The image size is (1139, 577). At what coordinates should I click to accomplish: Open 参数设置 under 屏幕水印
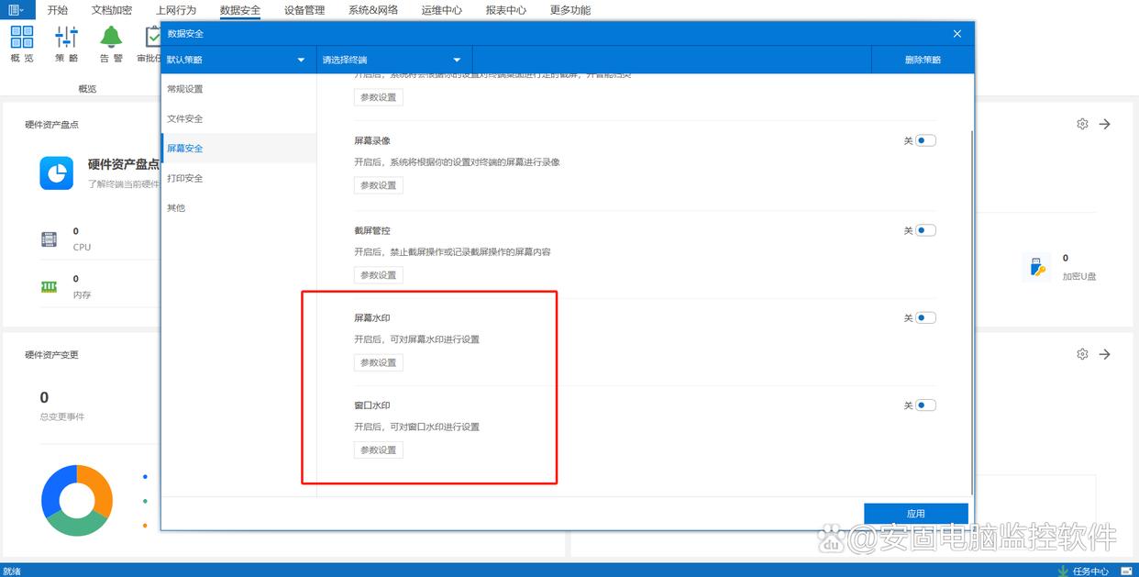coord(379,362)
